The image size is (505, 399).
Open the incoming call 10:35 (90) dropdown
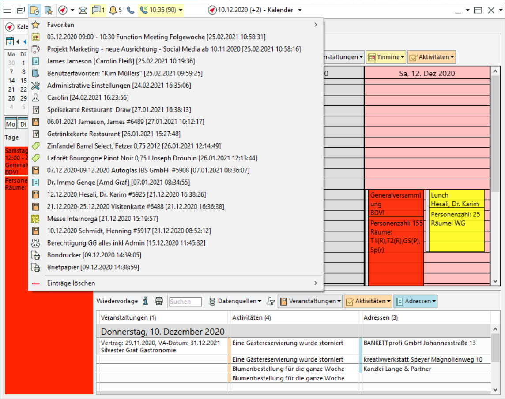click(161, 10)
